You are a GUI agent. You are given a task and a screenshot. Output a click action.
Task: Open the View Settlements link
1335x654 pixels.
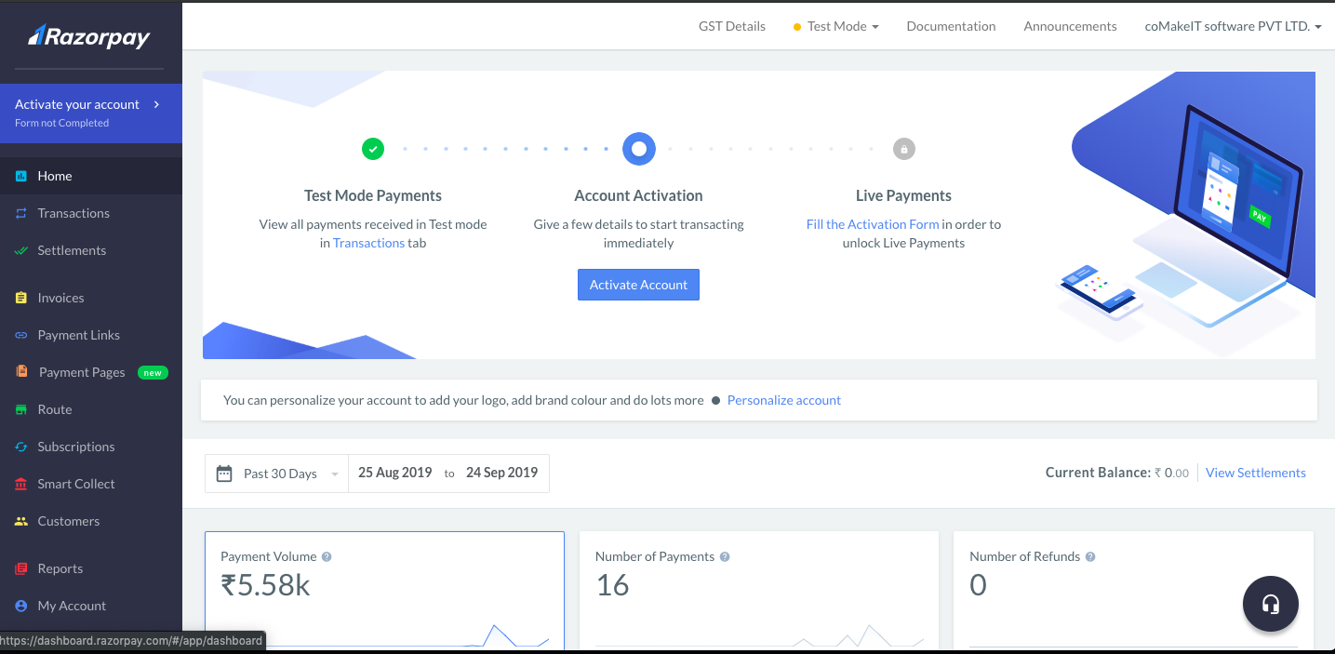pos(1255,473)
